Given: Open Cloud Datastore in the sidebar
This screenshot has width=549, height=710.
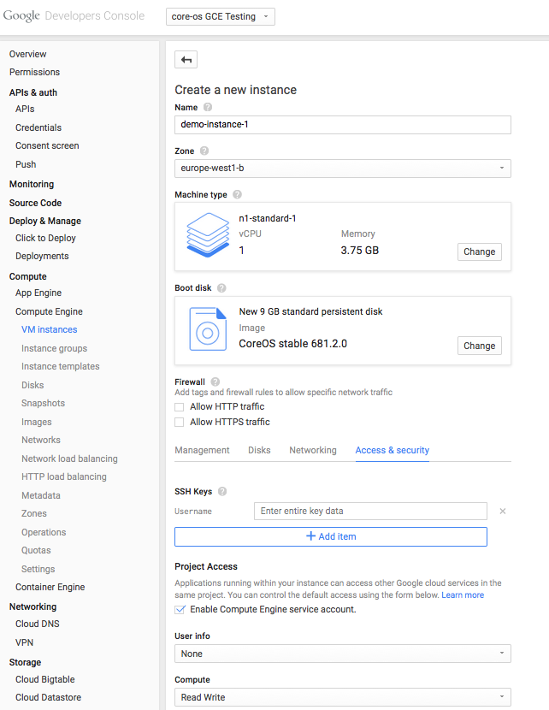Looking at the screenshot, I should [x=49, y=697].
